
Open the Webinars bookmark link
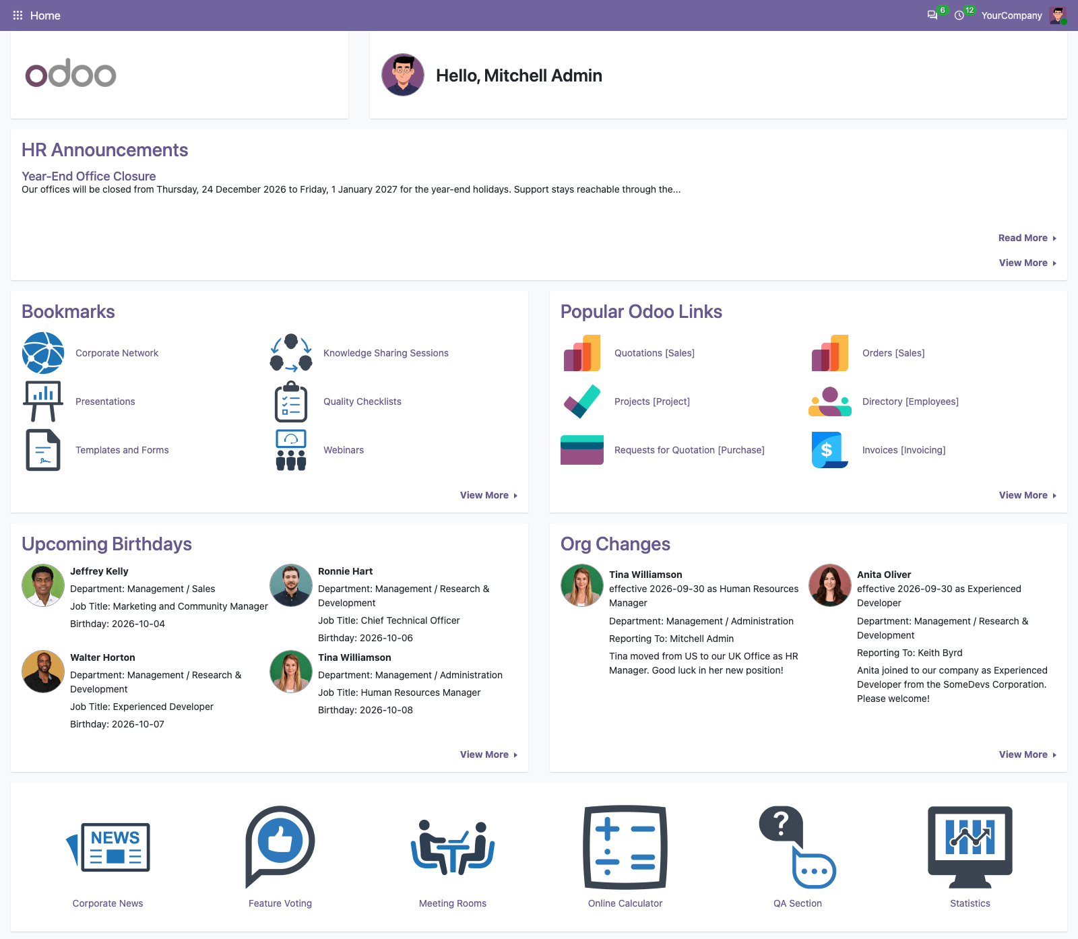tap(343, 450)
